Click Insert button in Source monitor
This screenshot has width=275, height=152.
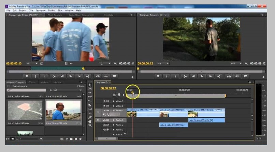point(98,76)
